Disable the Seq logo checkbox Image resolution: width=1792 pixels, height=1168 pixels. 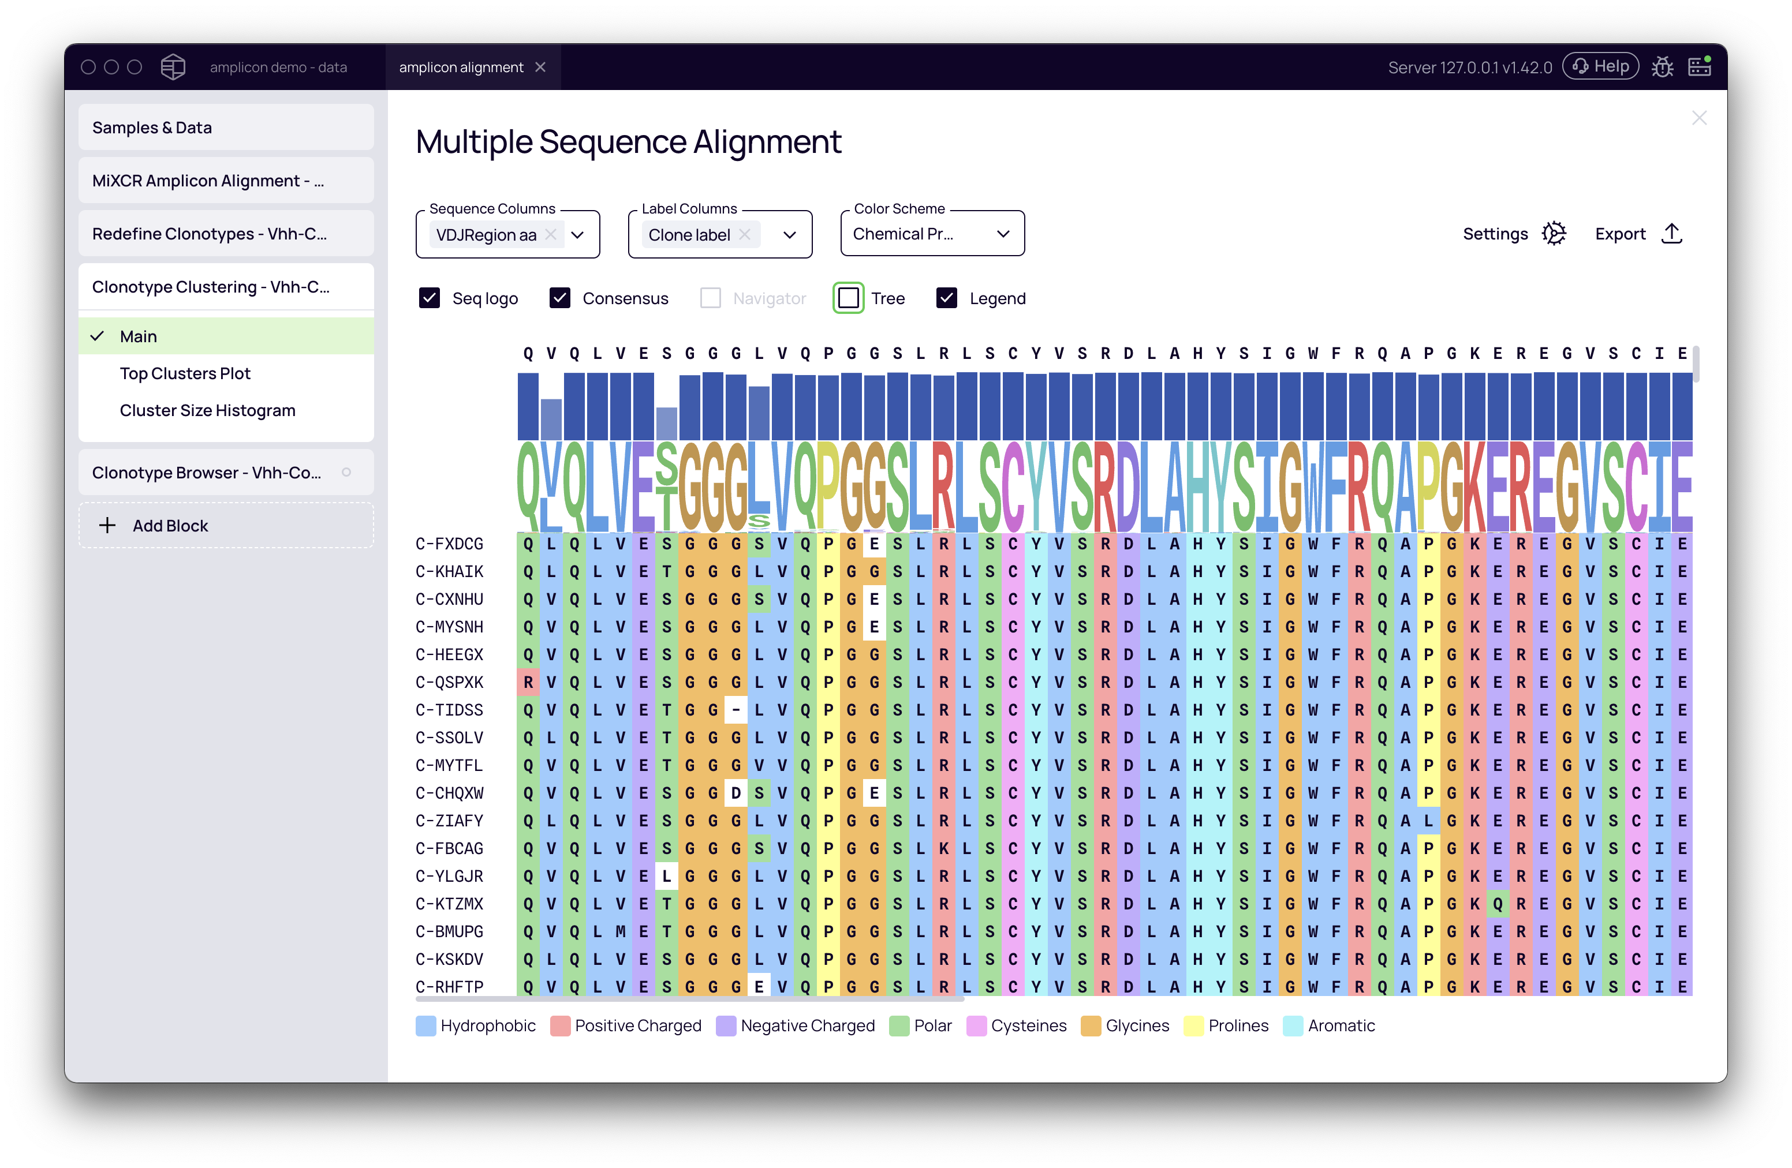tap(429, 298)
